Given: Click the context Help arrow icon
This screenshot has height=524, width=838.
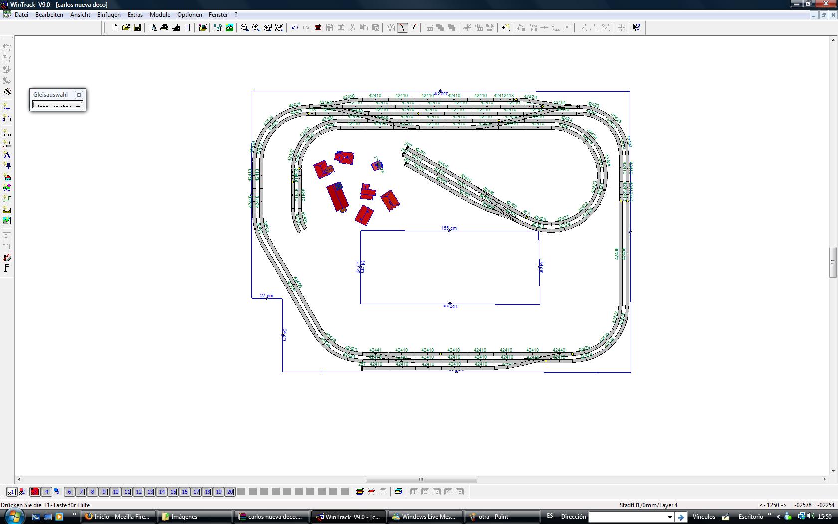Looking at the screenshot, I should point(636,28).
